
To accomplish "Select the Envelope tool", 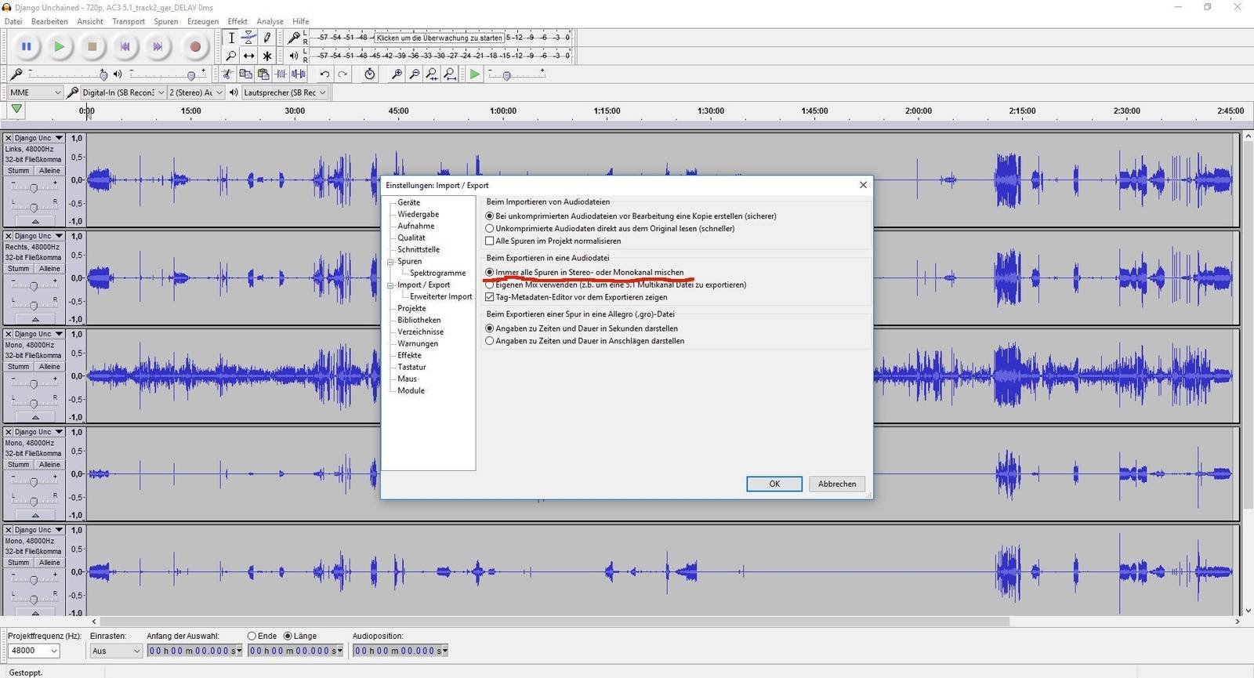I will [248, 37].
